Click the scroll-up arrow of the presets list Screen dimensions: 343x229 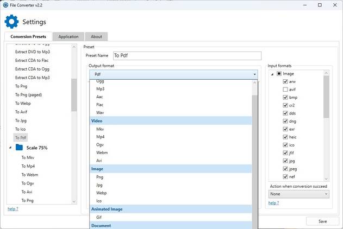point(74,47)
